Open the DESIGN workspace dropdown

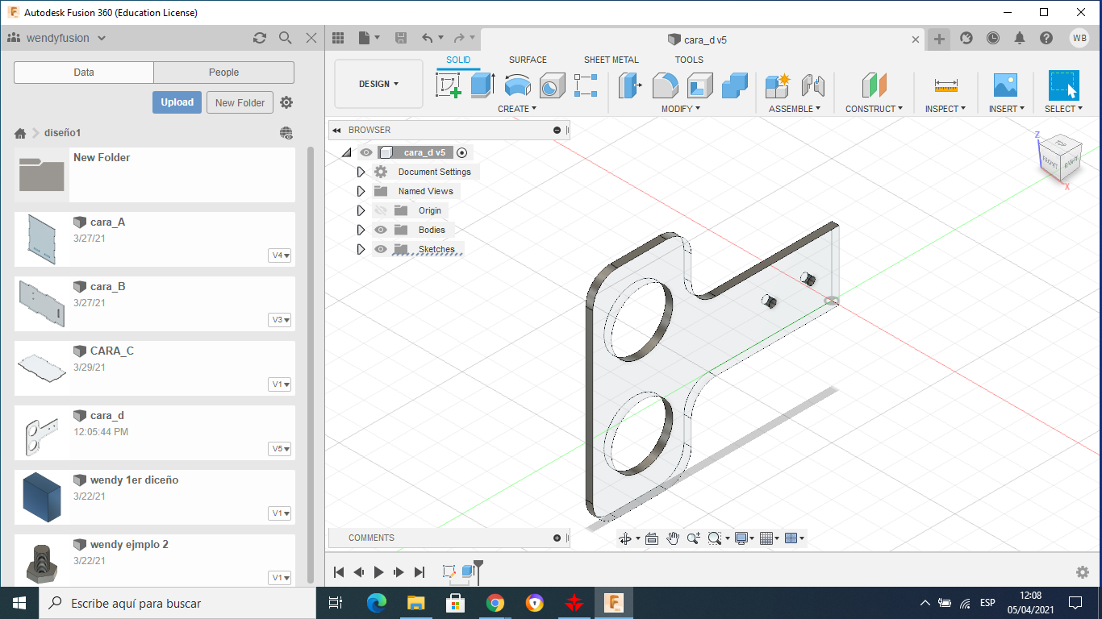pyautogui.click(x=378, y=84)
